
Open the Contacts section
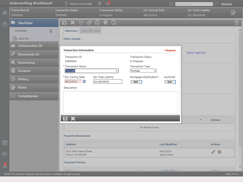(x=34, y=71)
